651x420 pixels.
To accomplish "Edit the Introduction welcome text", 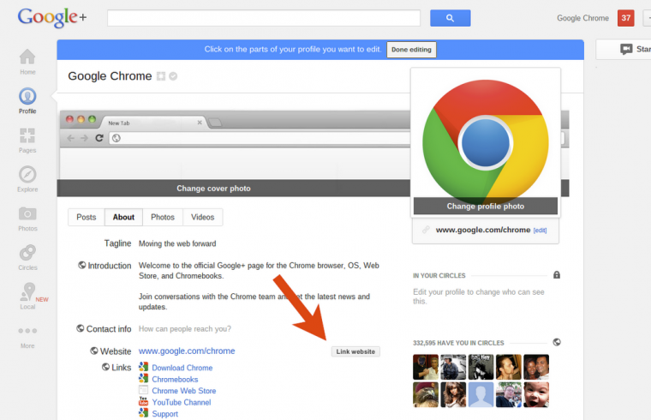I will click(259, 271).
